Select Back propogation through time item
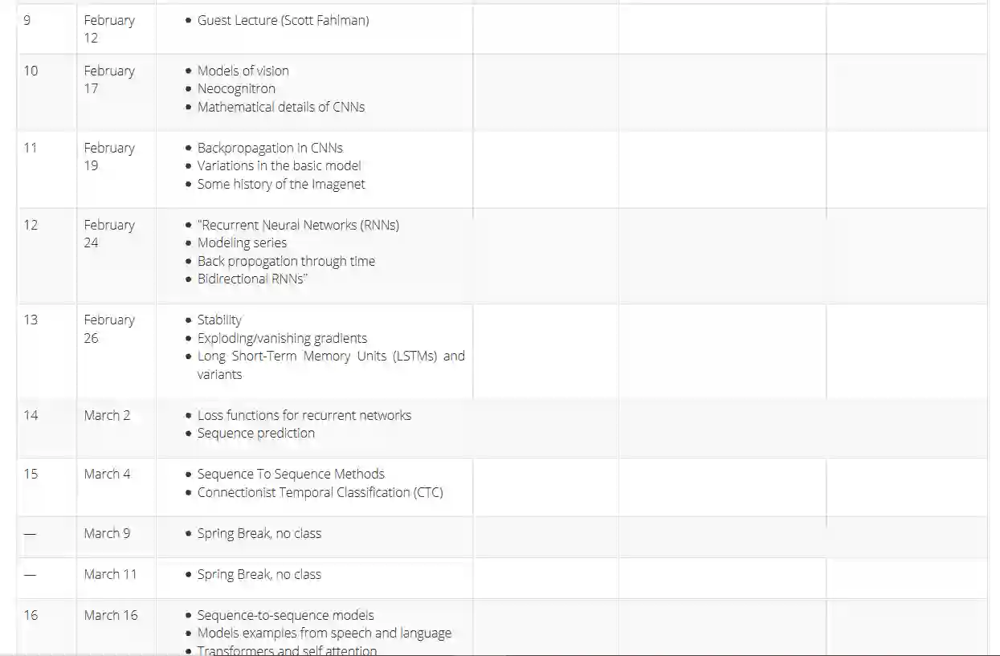Viewport: 1000px width, 656px height. tap(286, 261)
